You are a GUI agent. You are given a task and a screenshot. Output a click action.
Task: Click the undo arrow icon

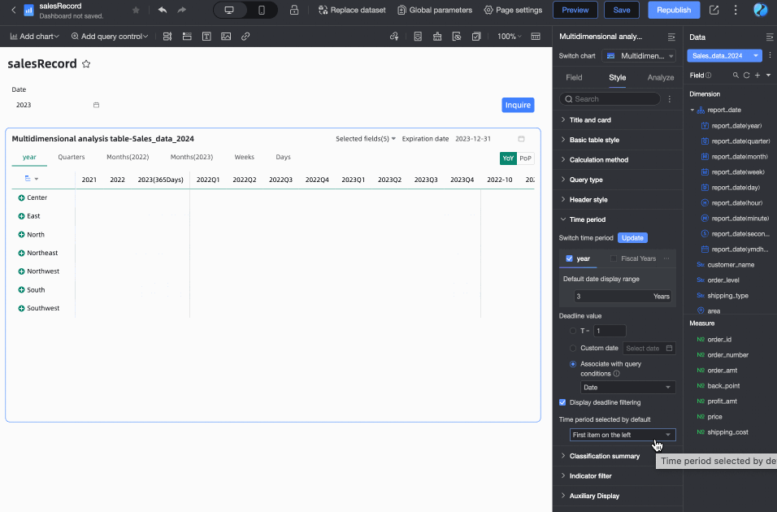point(163,10)
